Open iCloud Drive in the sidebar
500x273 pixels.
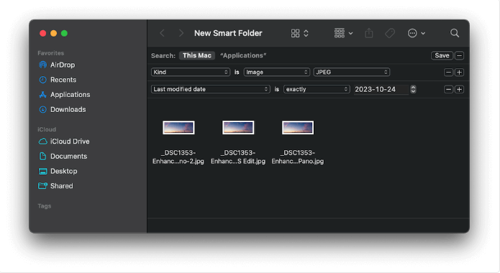tap(64, 142)
